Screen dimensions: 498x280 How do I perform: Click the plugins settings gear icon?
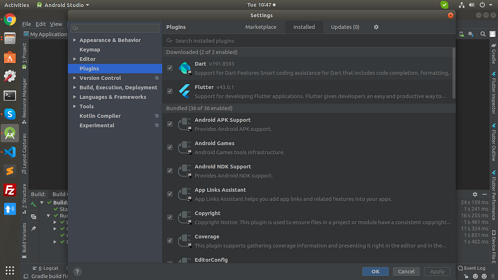point(376,27)
